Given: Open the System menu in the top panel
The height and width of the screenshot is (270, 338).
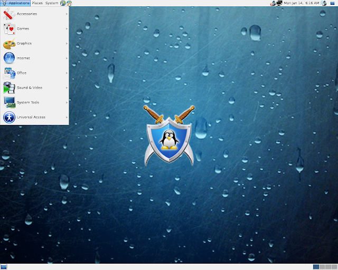Looking at the screenshot, I should pyautogui.click(x=52, y=3).
